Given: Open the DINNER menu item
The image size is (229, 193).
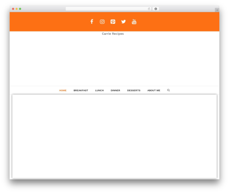Looking at the screenshot, I should pos(115,90).
